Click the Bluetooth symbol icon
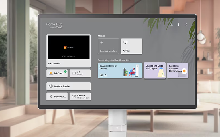The image size is (220, 137). pyautogui.click(x=51, y=96)
